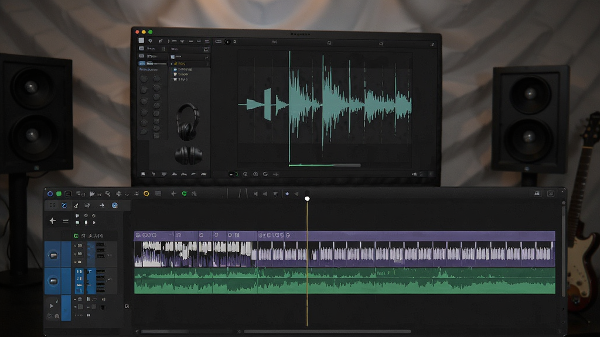
Task: Click the green round icon in the timeline toolbar
Action: (x=184, y=194)
